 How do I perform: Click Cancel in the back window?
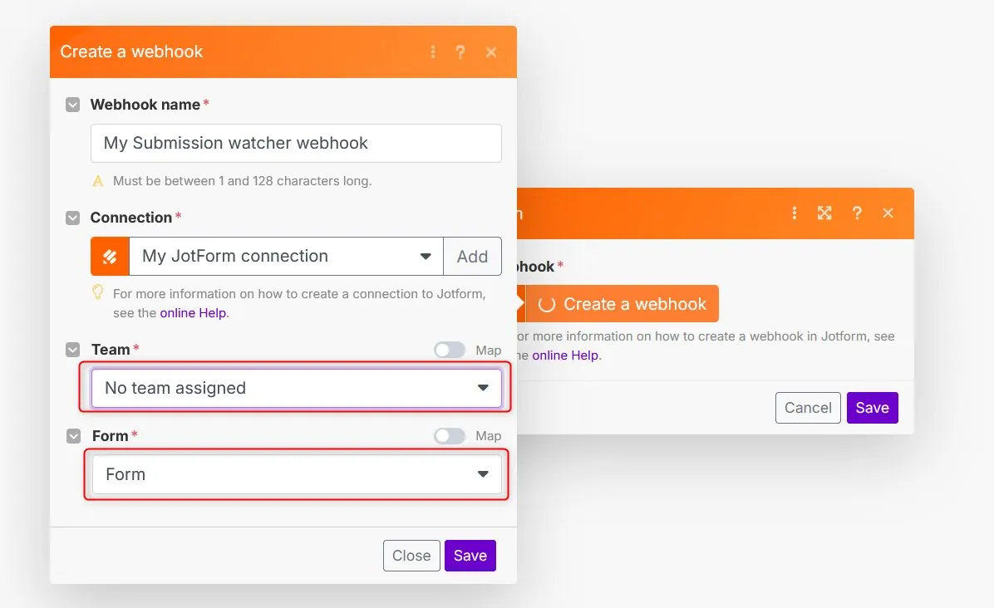(808, 408)
